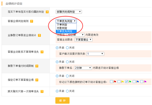Uncheck the green flag checkbox
Viewport: 152px width, 105px height.
[126, 82]
